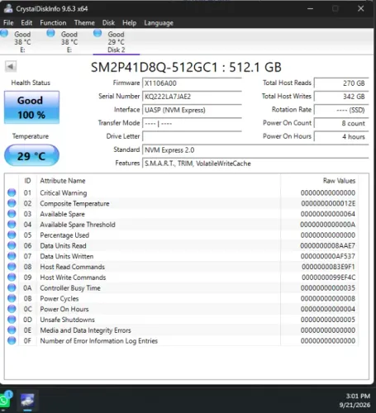This screenshot has height=413, width=376.
Task: Click the empty Drive Letter field
Action: [x=192, y=136]
